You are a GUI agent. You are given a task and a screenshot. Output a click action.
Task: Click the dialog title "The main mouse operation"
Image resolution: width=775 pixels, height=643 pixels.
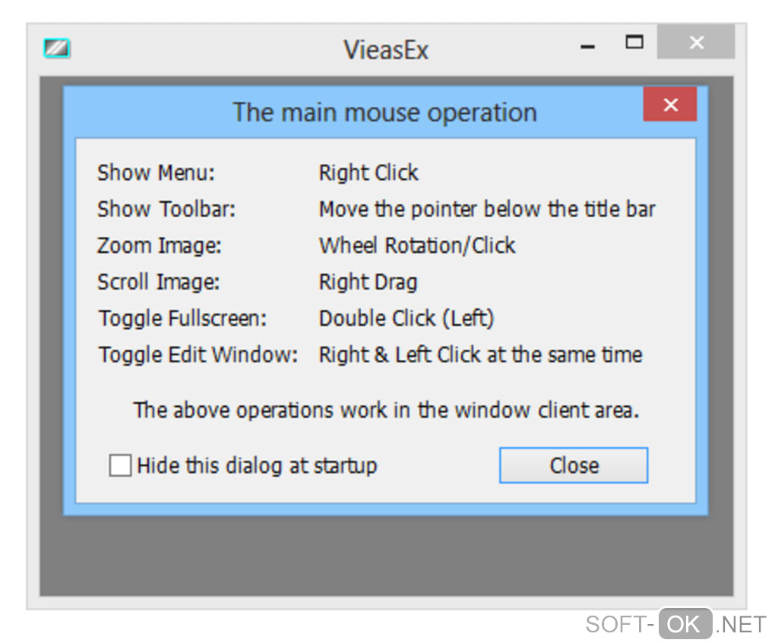384,112
